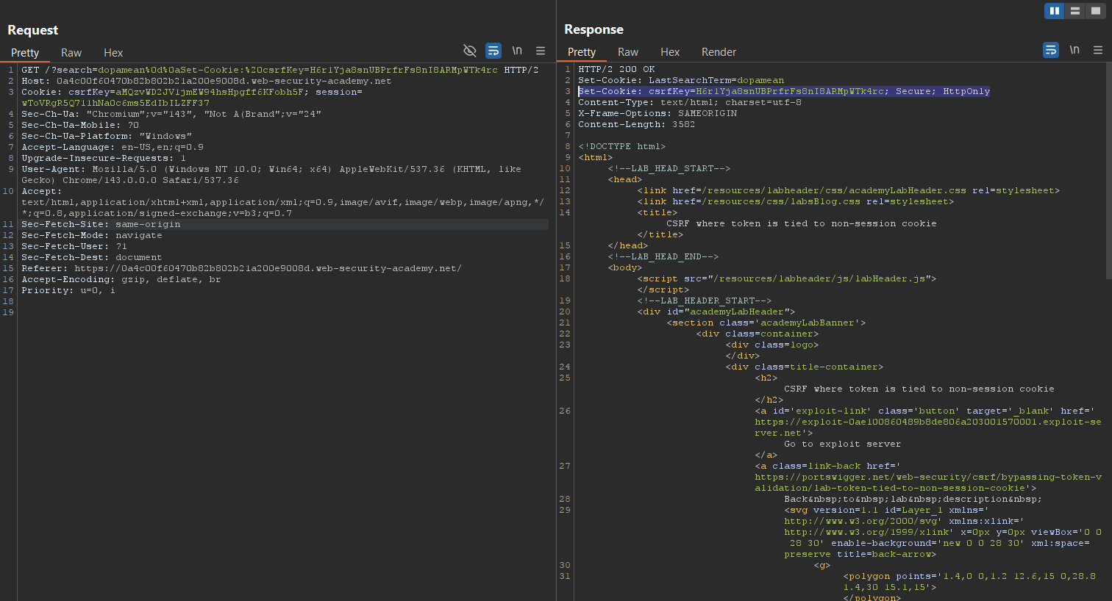Image resolution: width=1112 pixels, height=601 pixels.
Task: Click the Cookie: csrfKey header line in Request
Action: point(192,98)
